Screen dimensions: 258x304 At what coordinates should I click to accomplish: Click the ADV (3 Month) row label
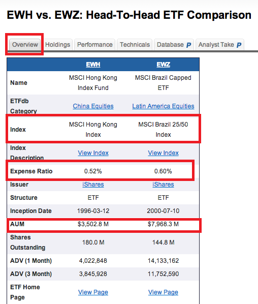31,274
